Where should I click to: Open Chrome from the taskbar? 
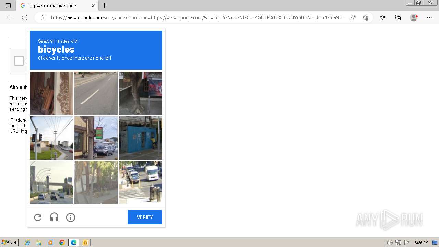pyautogui.click(x=62, y=243)
